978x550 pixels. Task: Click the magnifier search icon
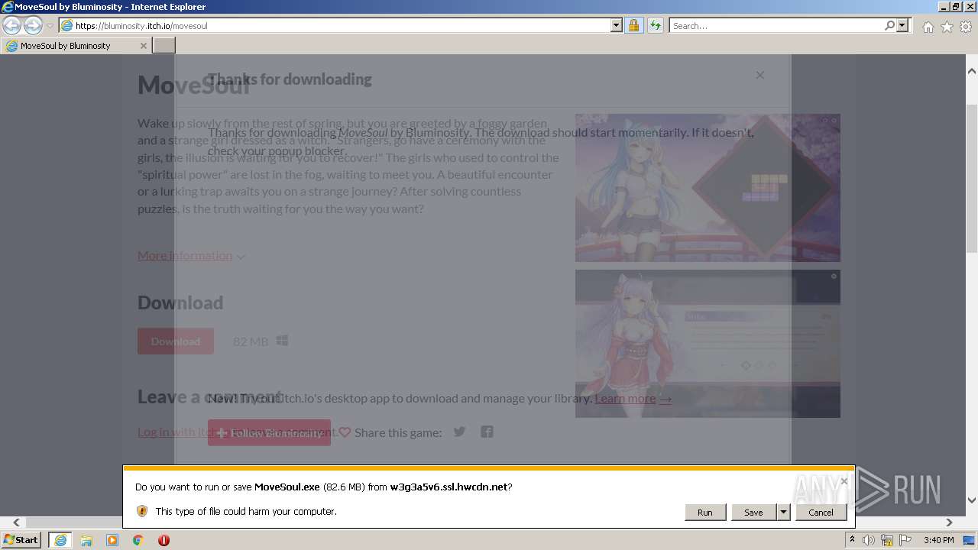889,25
